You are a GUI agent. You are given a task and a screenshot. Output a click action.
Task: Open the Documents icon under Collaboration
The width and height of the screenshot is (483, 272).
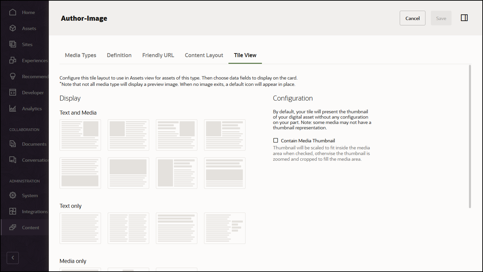13,144
